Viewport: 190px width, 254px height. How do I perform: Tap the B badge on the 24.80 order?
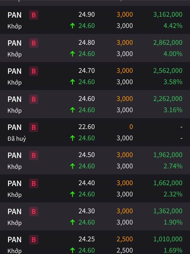coord(34,43)
